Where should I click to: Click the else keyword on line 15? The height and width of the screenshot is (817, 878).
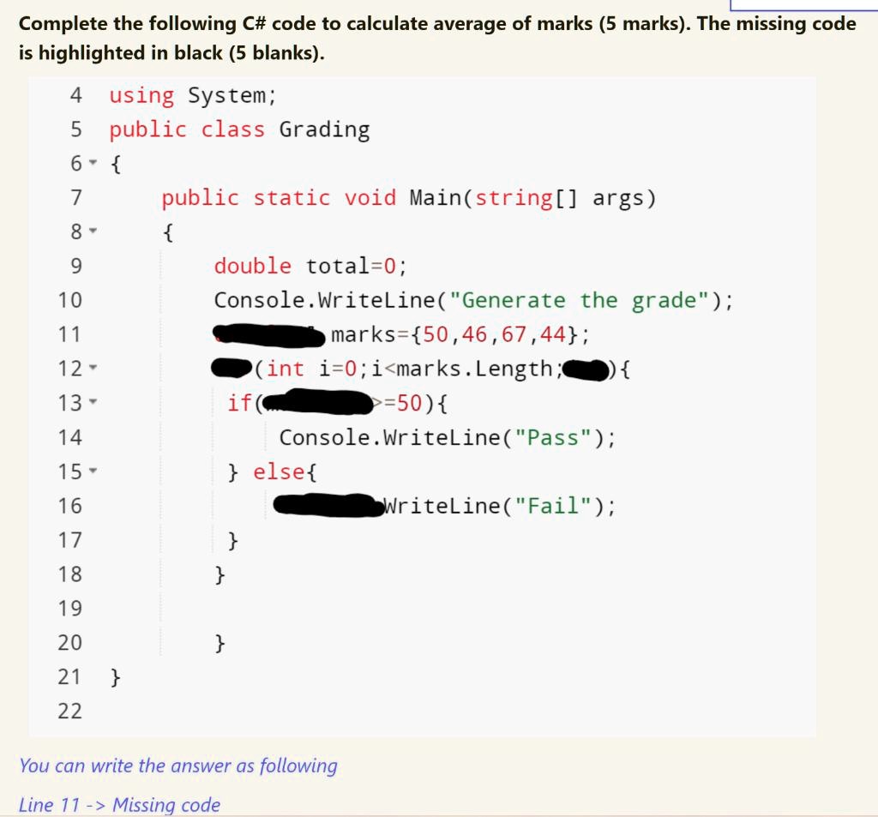click(276, 471)
